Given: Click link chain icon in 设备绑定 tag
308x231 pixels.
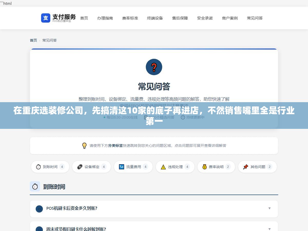Looking at the screenshot, I should pyautogui.click(x=80, y=167).
